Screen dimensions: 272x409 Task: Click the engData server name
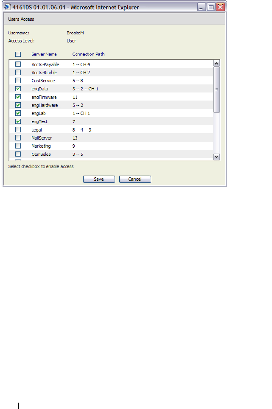point(40,89)
